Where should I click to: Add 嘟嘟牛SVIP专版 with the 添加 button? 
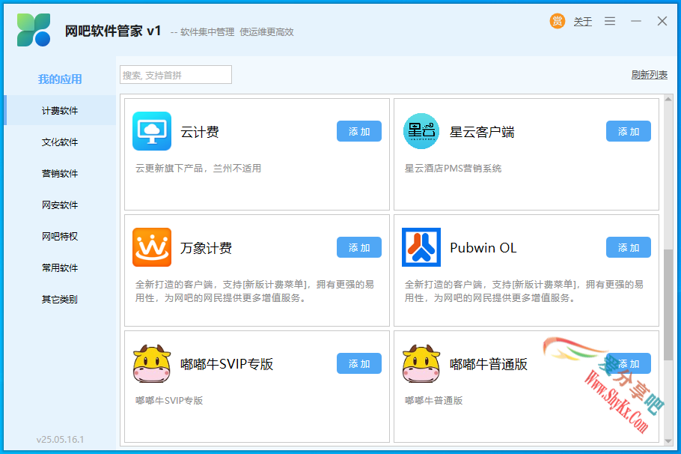(x=358, y=363)
